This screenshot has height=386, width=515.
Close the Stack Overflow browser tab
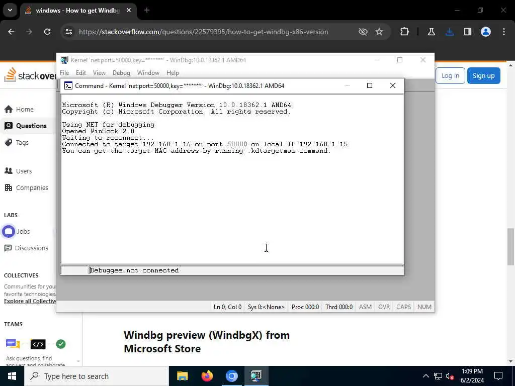(129, 11)
